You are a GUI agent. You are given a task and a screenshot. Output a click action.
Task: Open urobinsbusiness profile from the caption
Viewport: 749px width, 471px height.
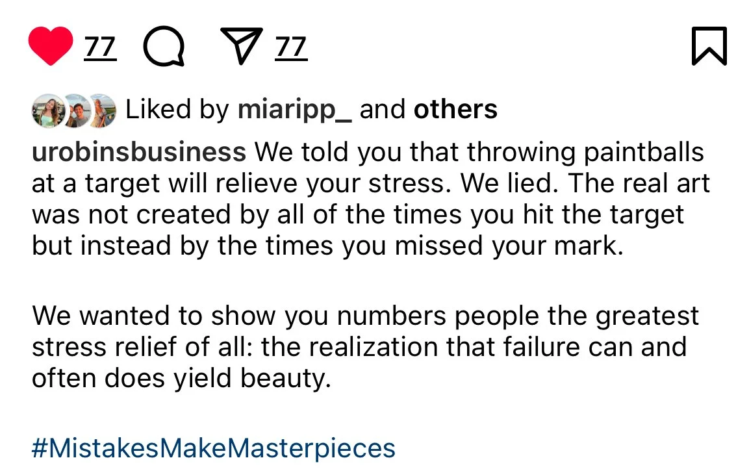[139, 152]
